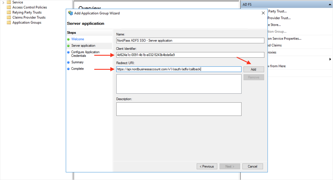Viewport: 333px width, 180px height.
Task: Select Application Groups in tree
Action: 27,22
